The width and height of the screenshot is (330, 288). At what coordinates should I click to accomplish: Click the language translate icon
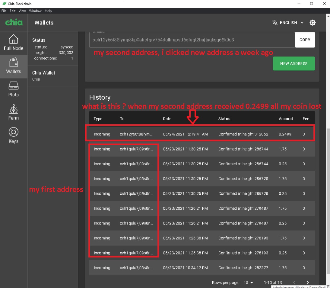(x=275, y=23)
